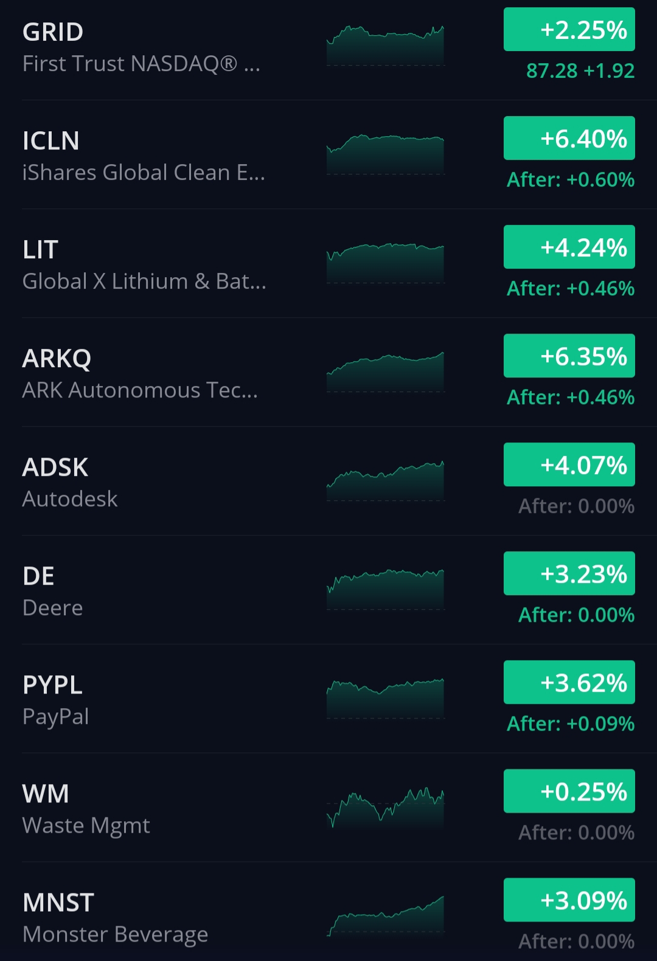Image resolution: width=657 pixels, height=961 pixels.
Task: Tap the Autodesk +4.07% change badge
Action: coord(569,465)
